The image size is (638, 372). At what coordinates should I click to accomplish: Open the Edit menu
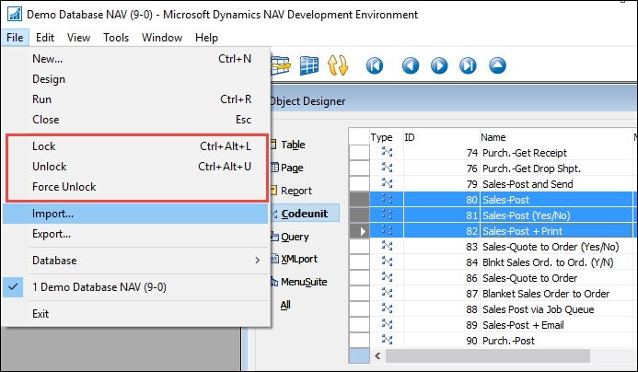[x=45, y=38]
